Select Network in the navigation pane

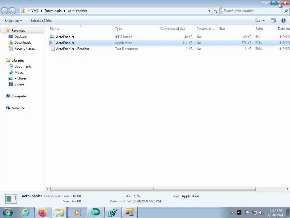point(18,108)
